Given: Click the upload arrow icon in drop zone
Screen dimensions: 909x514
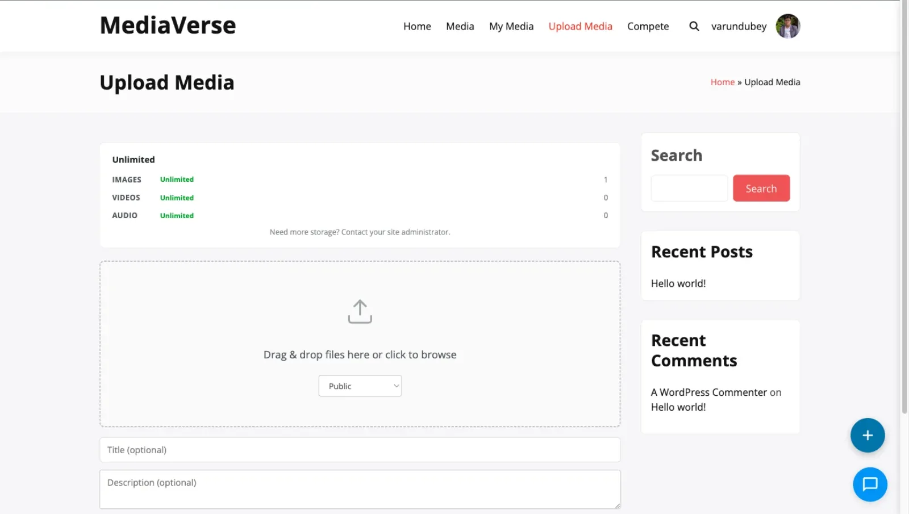Looking at the screenshot, I should [360, 312].
